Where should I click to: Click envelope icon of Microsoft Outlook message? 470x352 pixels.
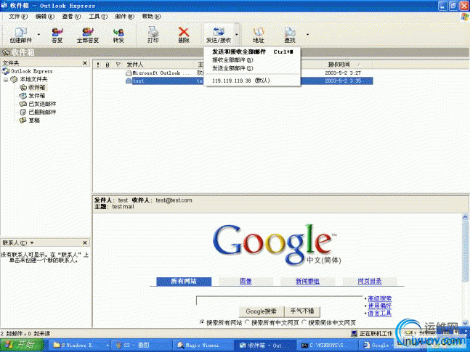tap(129, 73)
